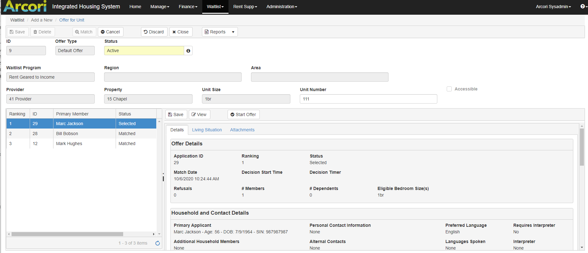Refresh the matched applicants grid

[x=158, y=243]
